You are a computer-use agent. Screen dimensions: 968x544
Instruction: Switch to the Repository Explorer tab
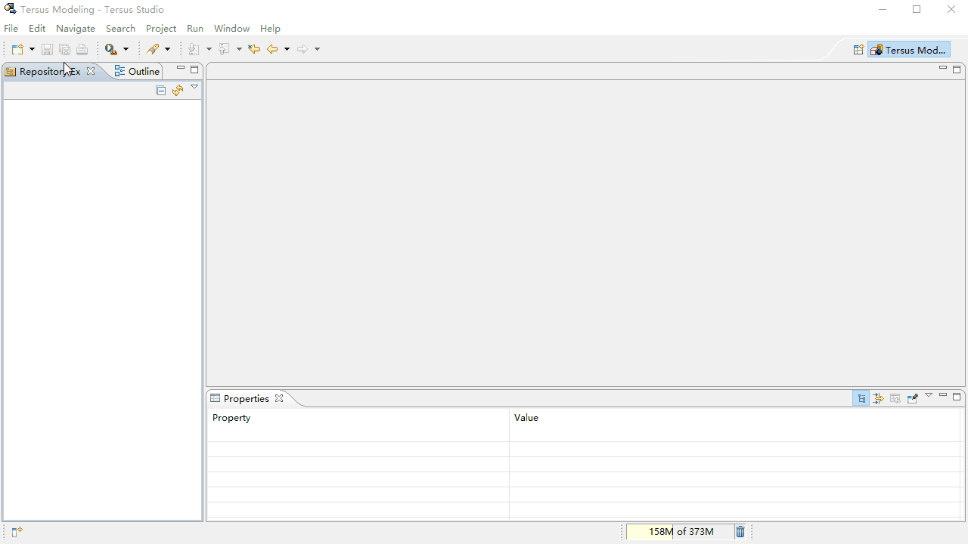(x=50, y=71)
